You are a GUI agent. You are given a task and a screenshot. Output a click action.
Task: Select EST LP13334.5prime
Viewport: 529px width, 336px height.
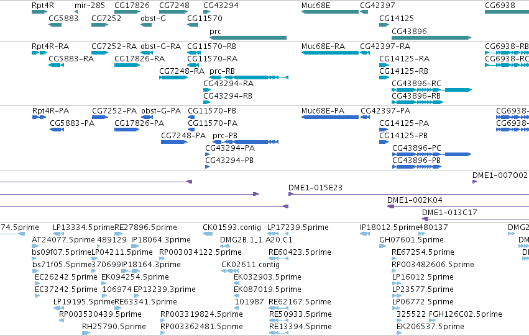pos(84,228)
